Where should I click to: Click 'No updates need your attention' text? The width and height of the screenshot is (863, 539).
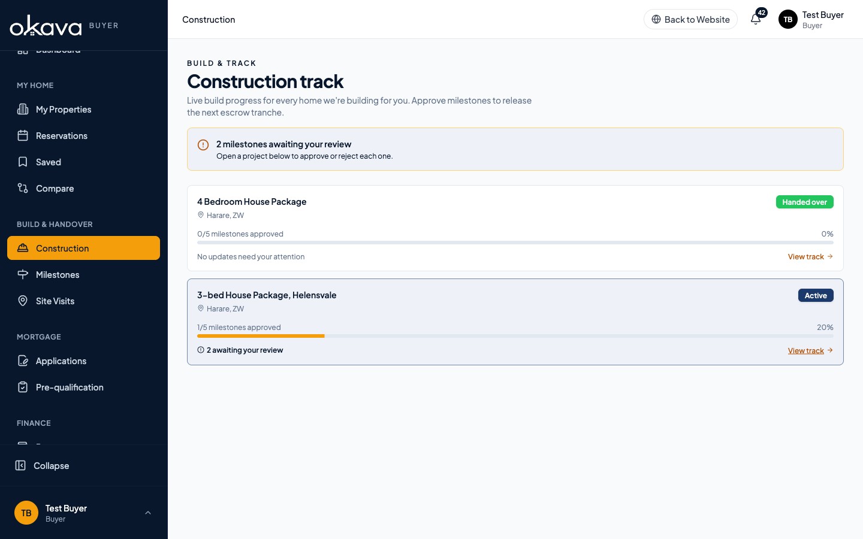click(251, 256)
